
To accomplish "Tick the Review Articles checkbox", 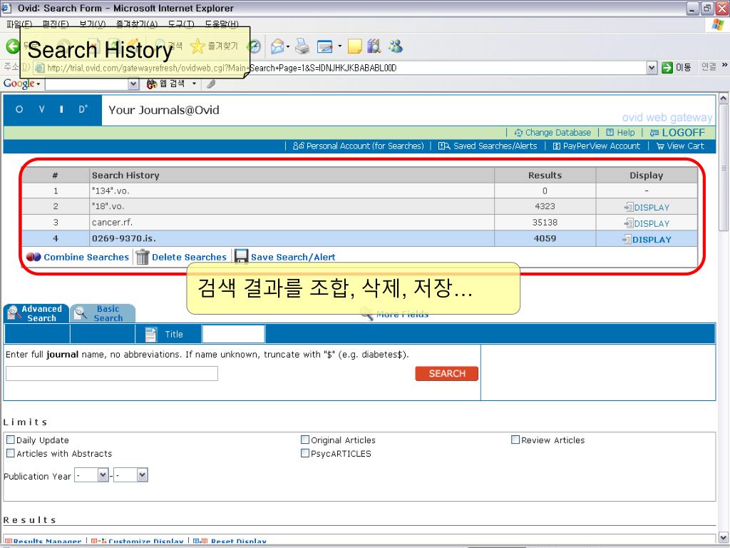I will 515,439.
